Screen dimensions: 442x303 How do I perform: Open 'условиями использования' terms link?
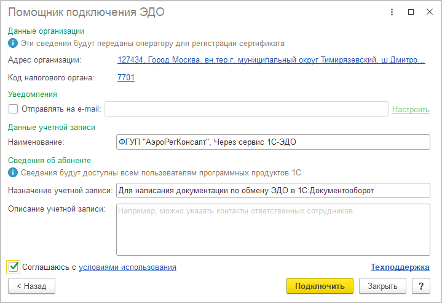[127, 267]
